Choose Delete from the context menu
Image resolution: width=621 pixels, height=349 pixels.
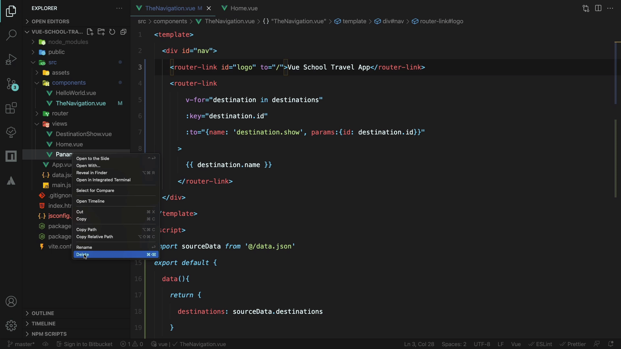[83, 255]
